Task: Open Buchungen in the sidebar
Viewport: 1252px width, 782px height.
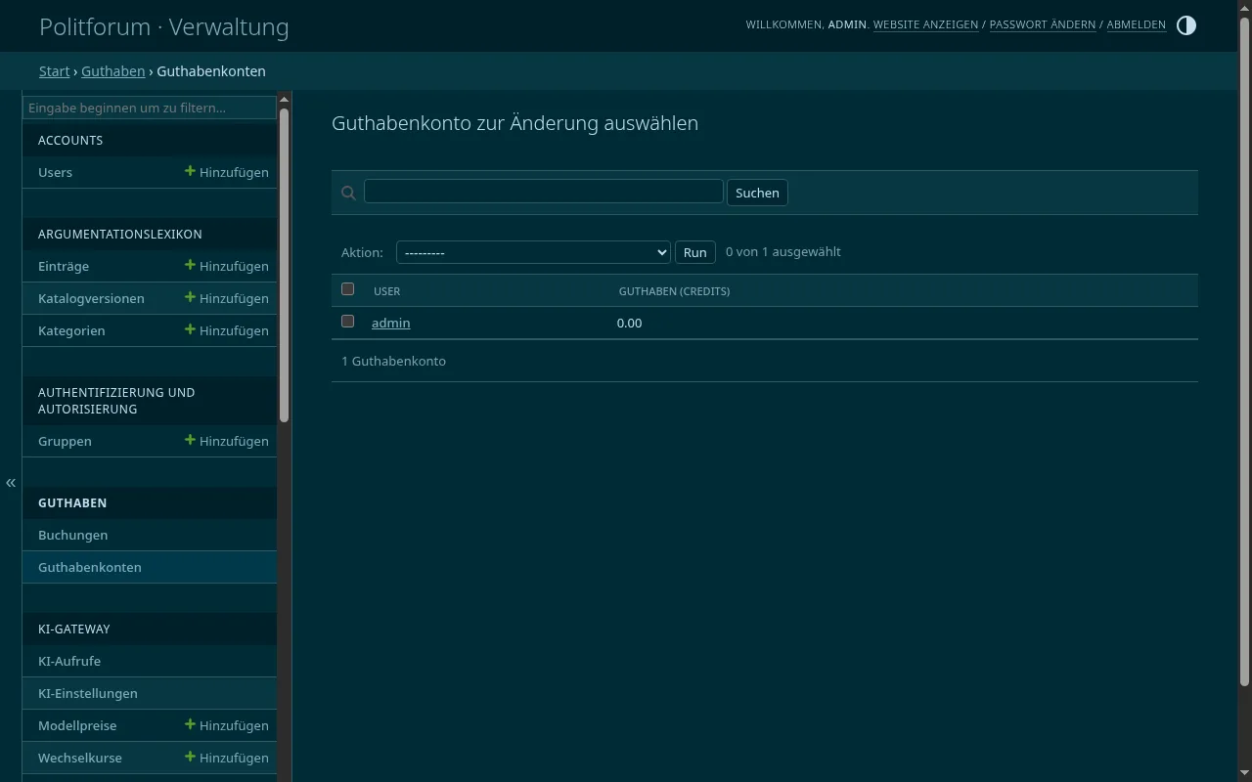Action: tap(73, 535)
